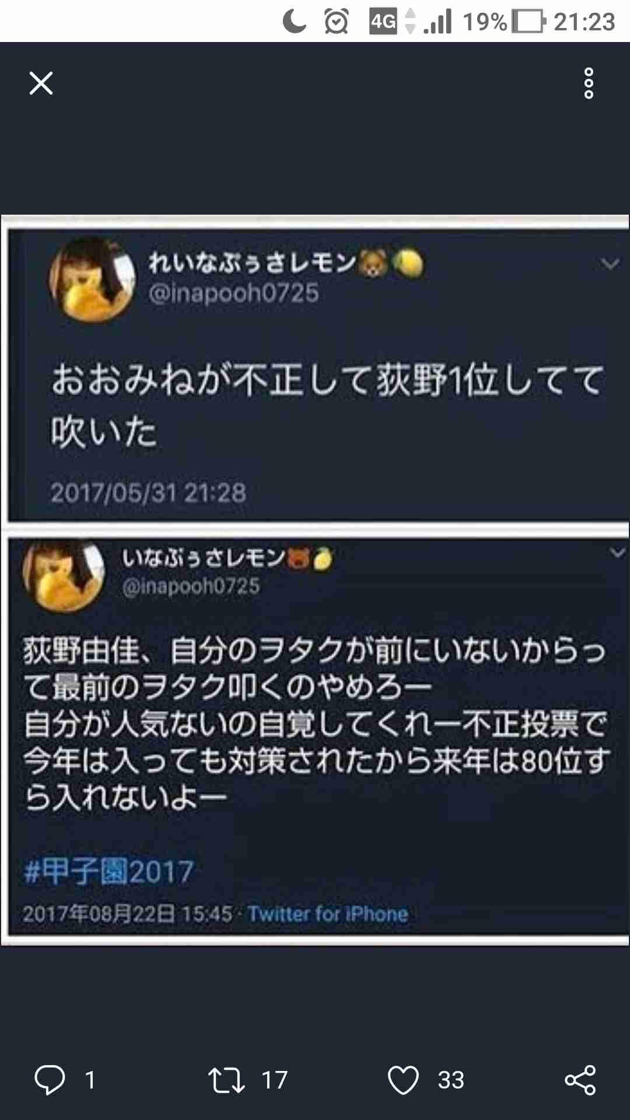Tap the battery status icon
Image resolution: width=630 pixels, height=1120 pixels.
528,22
